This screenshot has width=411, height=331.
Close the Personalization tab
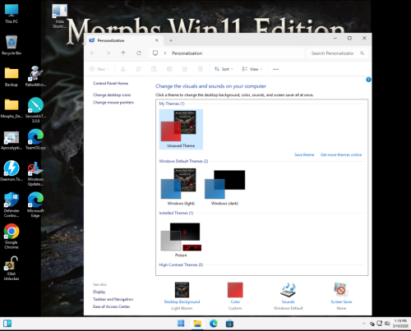click(157, 40)
